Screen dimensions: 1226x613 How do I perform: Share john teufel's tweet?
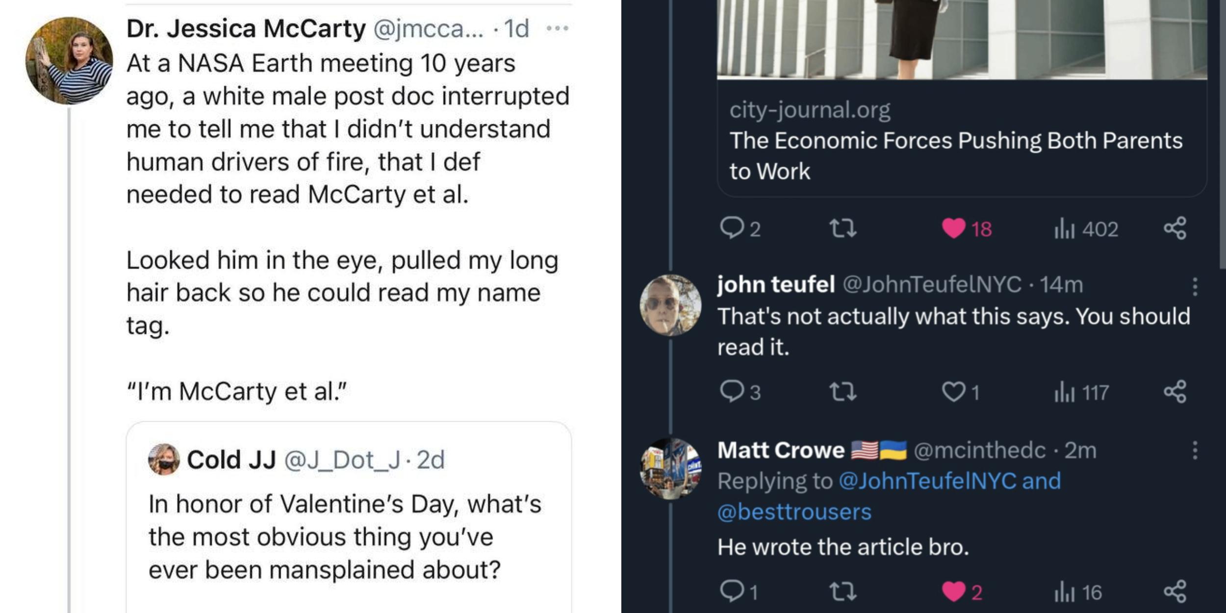tap(1175, 392)
